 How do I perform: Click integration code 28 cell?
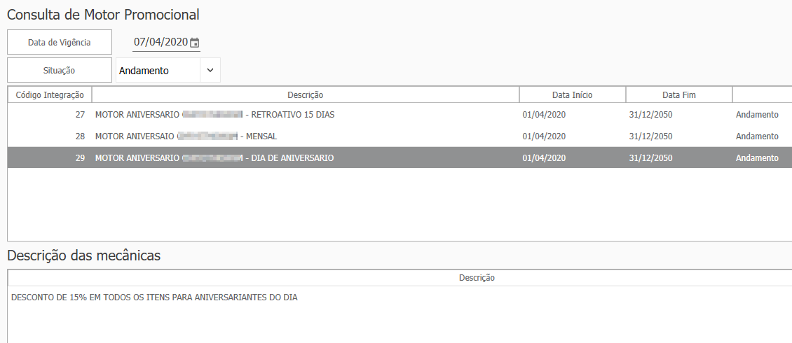coord(80,136)
